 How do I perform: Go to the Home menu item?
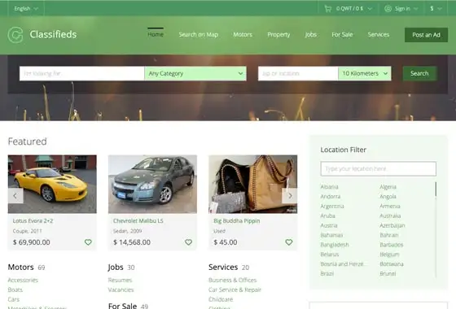[156, 34]
